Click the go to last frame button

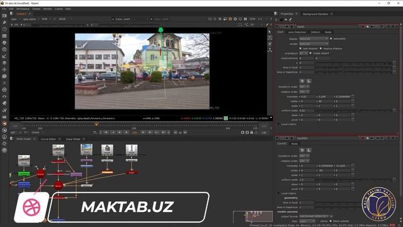(164, 132)
